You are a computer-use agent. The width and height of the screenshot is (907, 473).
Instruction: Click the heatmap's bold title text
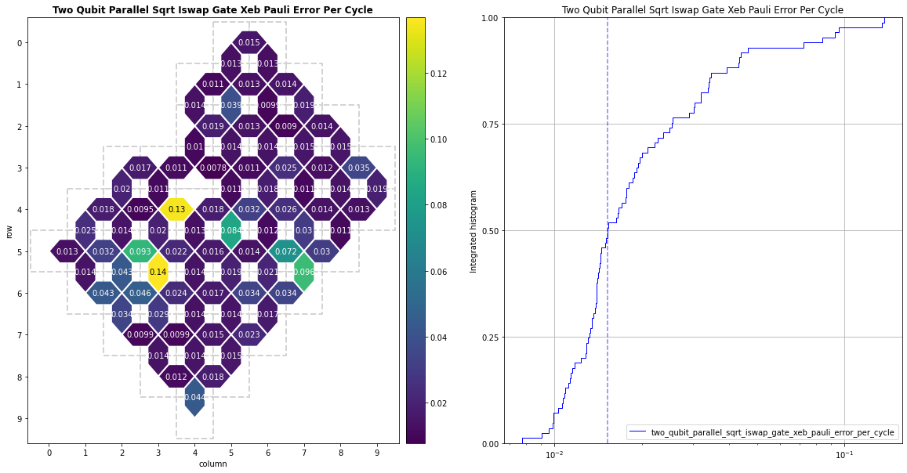(212, 9)
